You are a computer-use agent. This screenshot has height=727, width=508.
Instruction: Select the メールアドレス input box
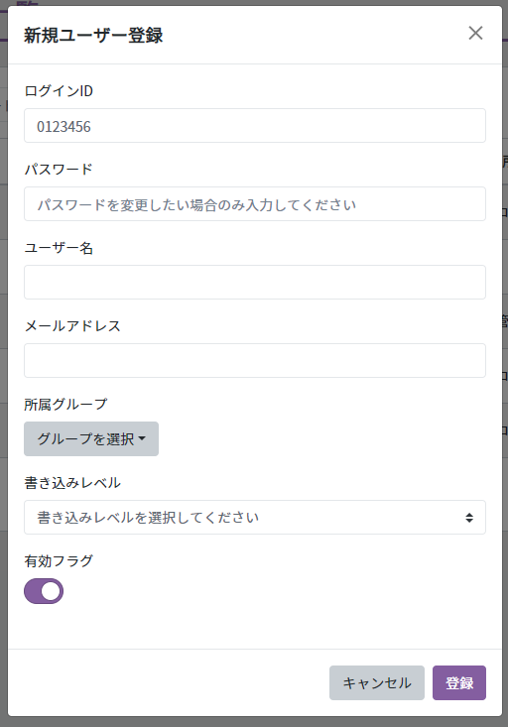pyautogui.click(x=255, y=361)
